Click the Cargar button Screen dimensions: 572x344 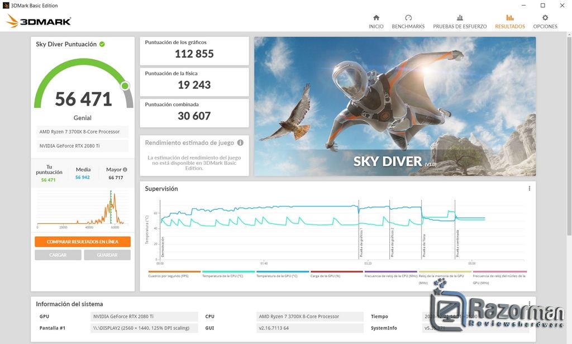[58, 255]
